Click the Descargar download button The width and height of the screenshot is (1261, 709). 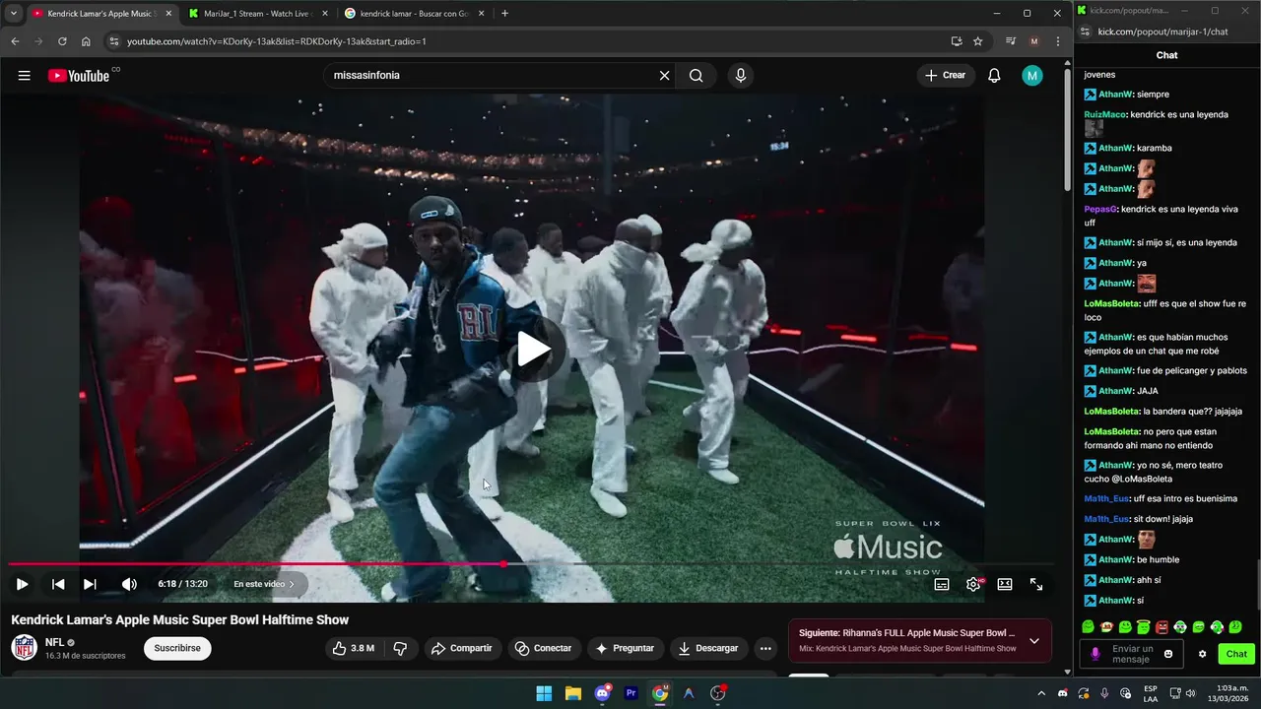[x=708, y=648]
